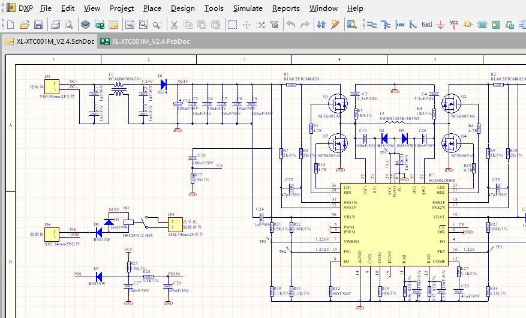The image size is (526, 318).
Task: Open the Print Preview icon
Action: tap(68, 25)
